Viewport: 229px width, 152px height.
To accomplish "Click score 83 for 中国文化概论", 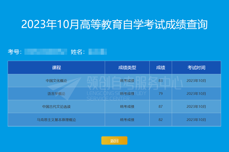I will tap(161, 81).
